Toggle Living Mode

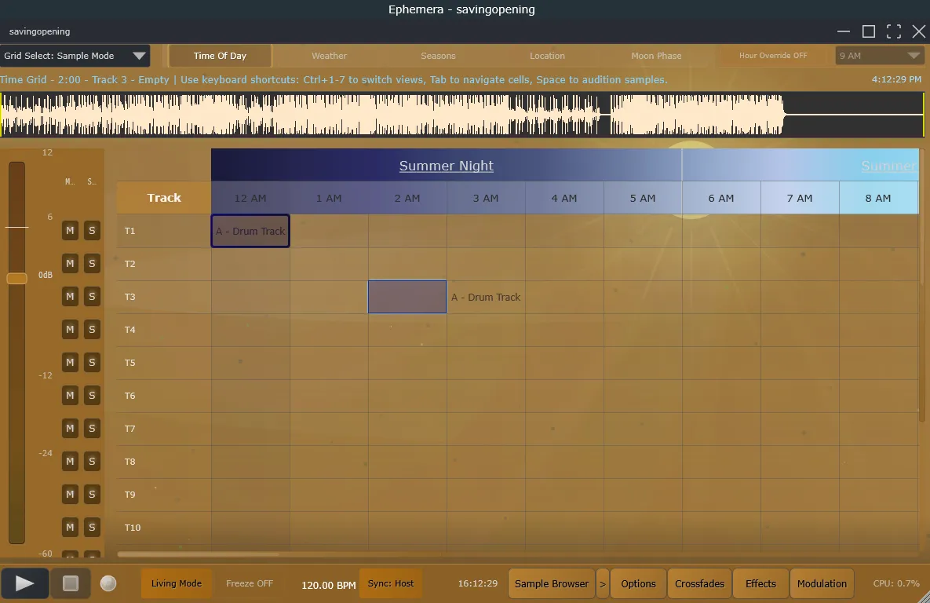177,583
